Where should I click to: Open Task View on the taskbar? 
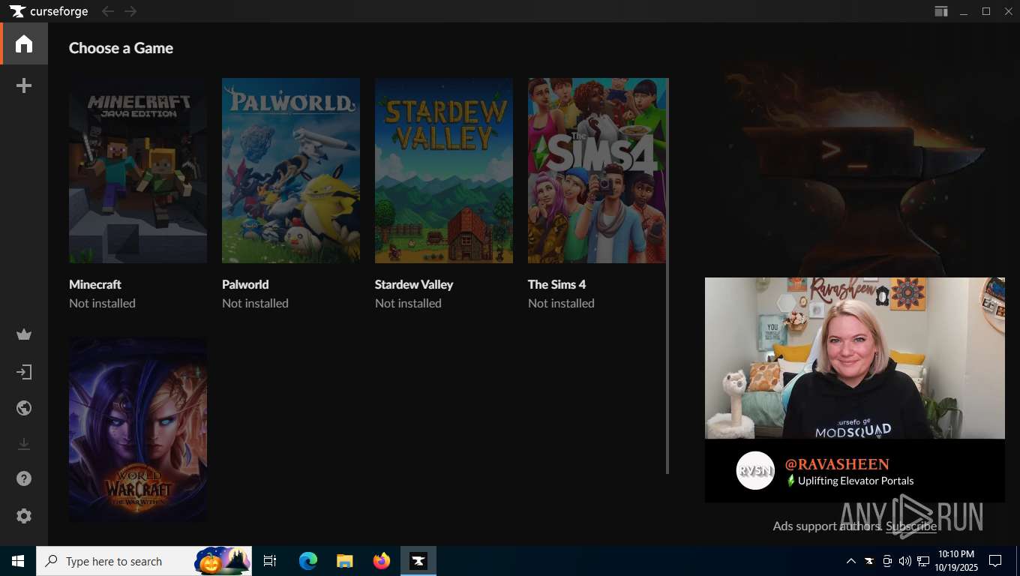(270, 561)
